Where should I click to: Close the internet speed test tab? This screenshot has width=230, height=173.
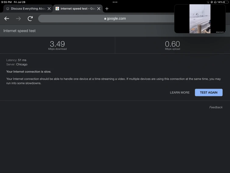[x=99, y=9]
